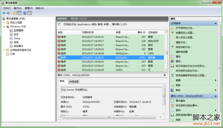Expand the 自定义视图 tree node

click(4, 23)
